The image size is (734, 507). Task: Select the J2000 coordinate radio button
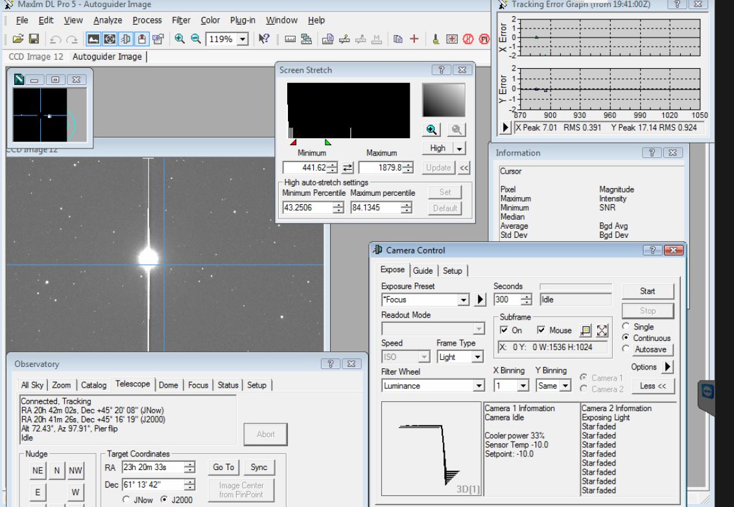[x=164, y=499]
